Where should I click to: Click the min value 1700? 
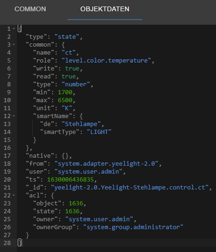[x=65, y=92]
